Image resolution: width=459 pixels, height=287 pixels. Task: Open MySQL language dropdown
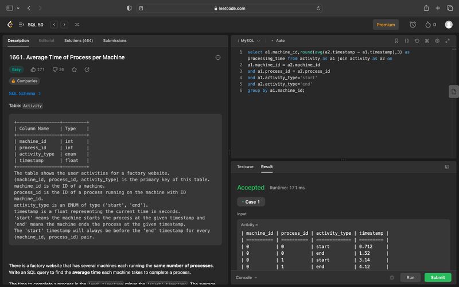pyautogui.click(x=249, y=41)
